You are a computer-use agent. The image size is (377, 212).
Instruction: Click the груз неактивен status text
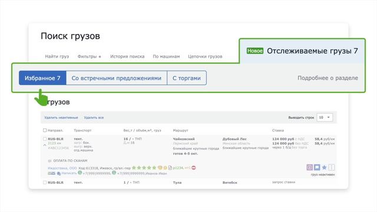click(x=323, y=174)
